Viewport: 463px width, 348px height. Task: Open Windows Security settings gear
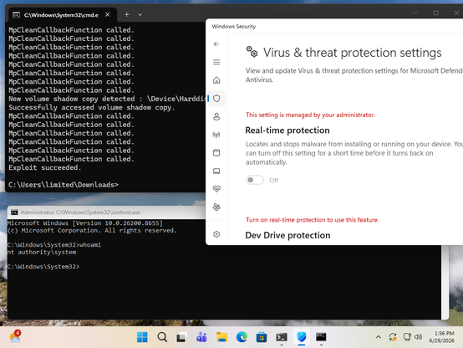click(x=216, y=234)
